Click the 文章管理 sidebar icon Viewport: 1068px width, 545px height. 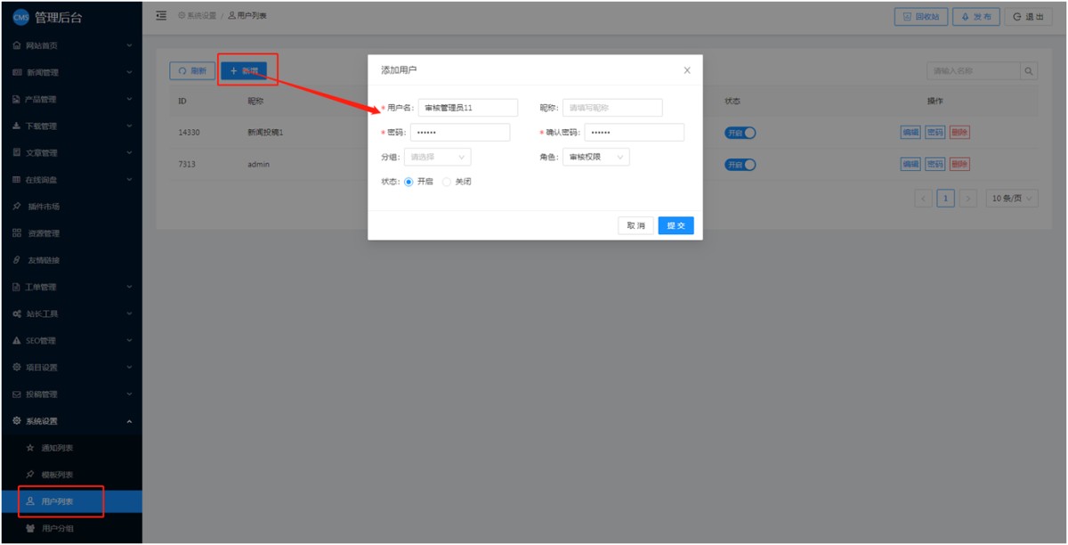[17, 152]
